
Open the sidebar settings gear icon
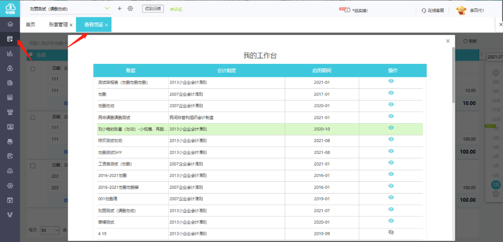coord(10,186)
